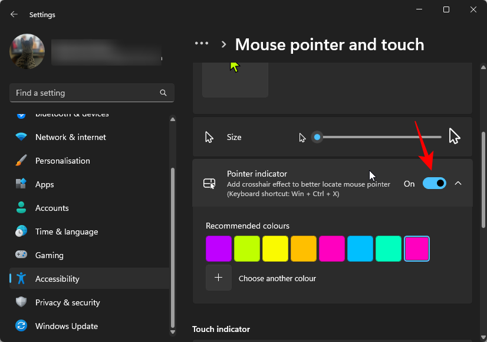Screen dimensions: 487x342
Task: Open Network & internet settings
Action: [x=90, y=137]
